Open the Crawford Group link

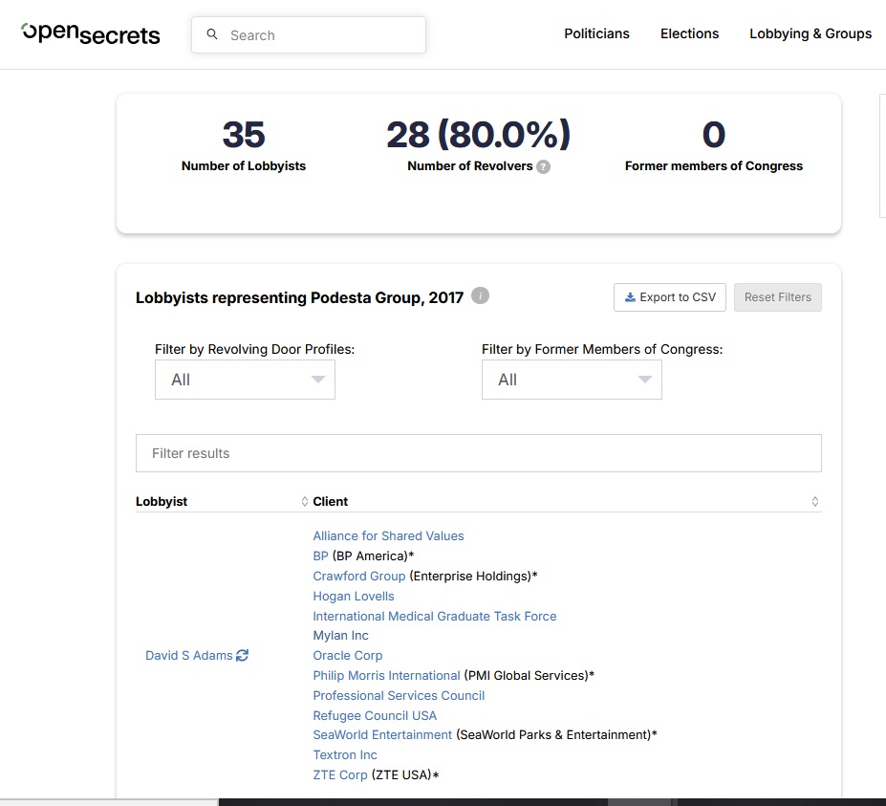click(x=358, y=576)
